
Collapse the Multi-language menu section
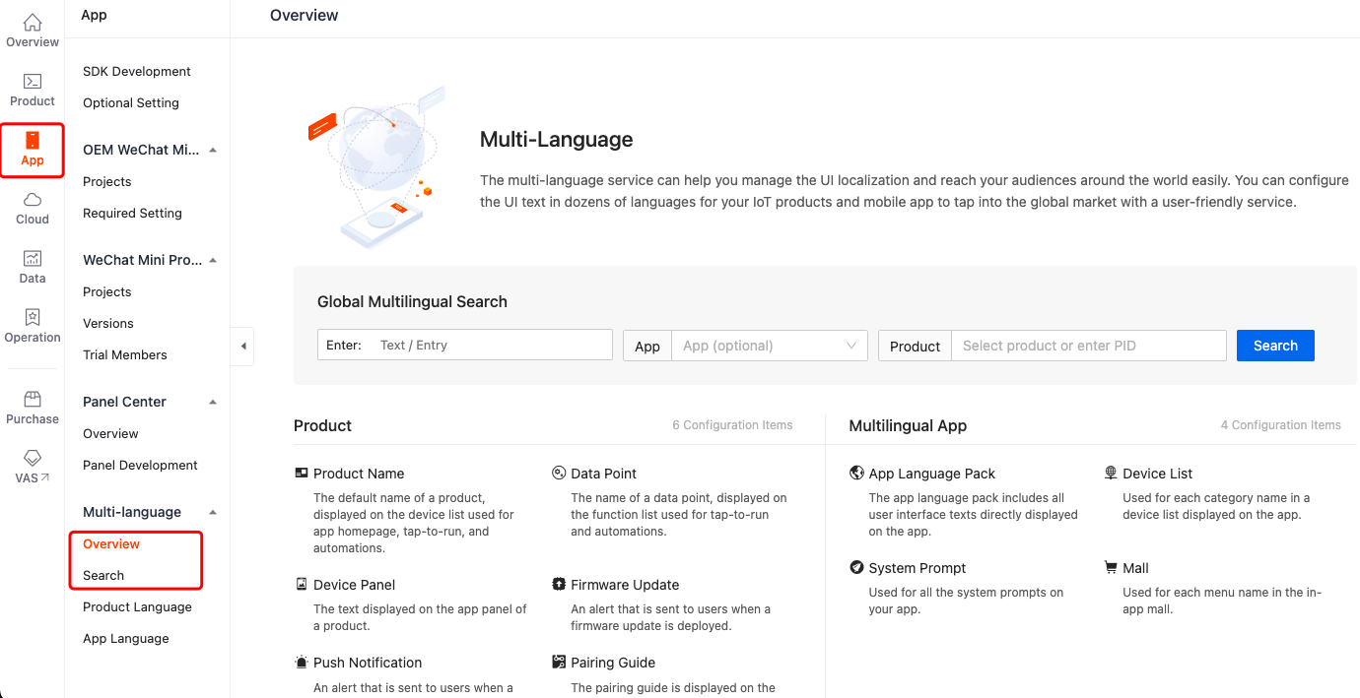coord(212,512)
